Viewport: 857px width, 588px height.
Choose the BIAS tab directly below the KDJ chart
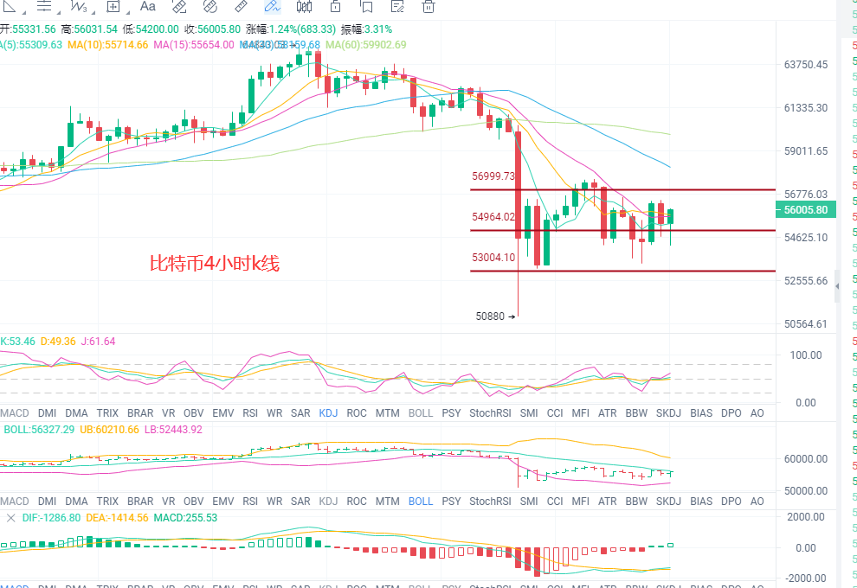(701, 413)
